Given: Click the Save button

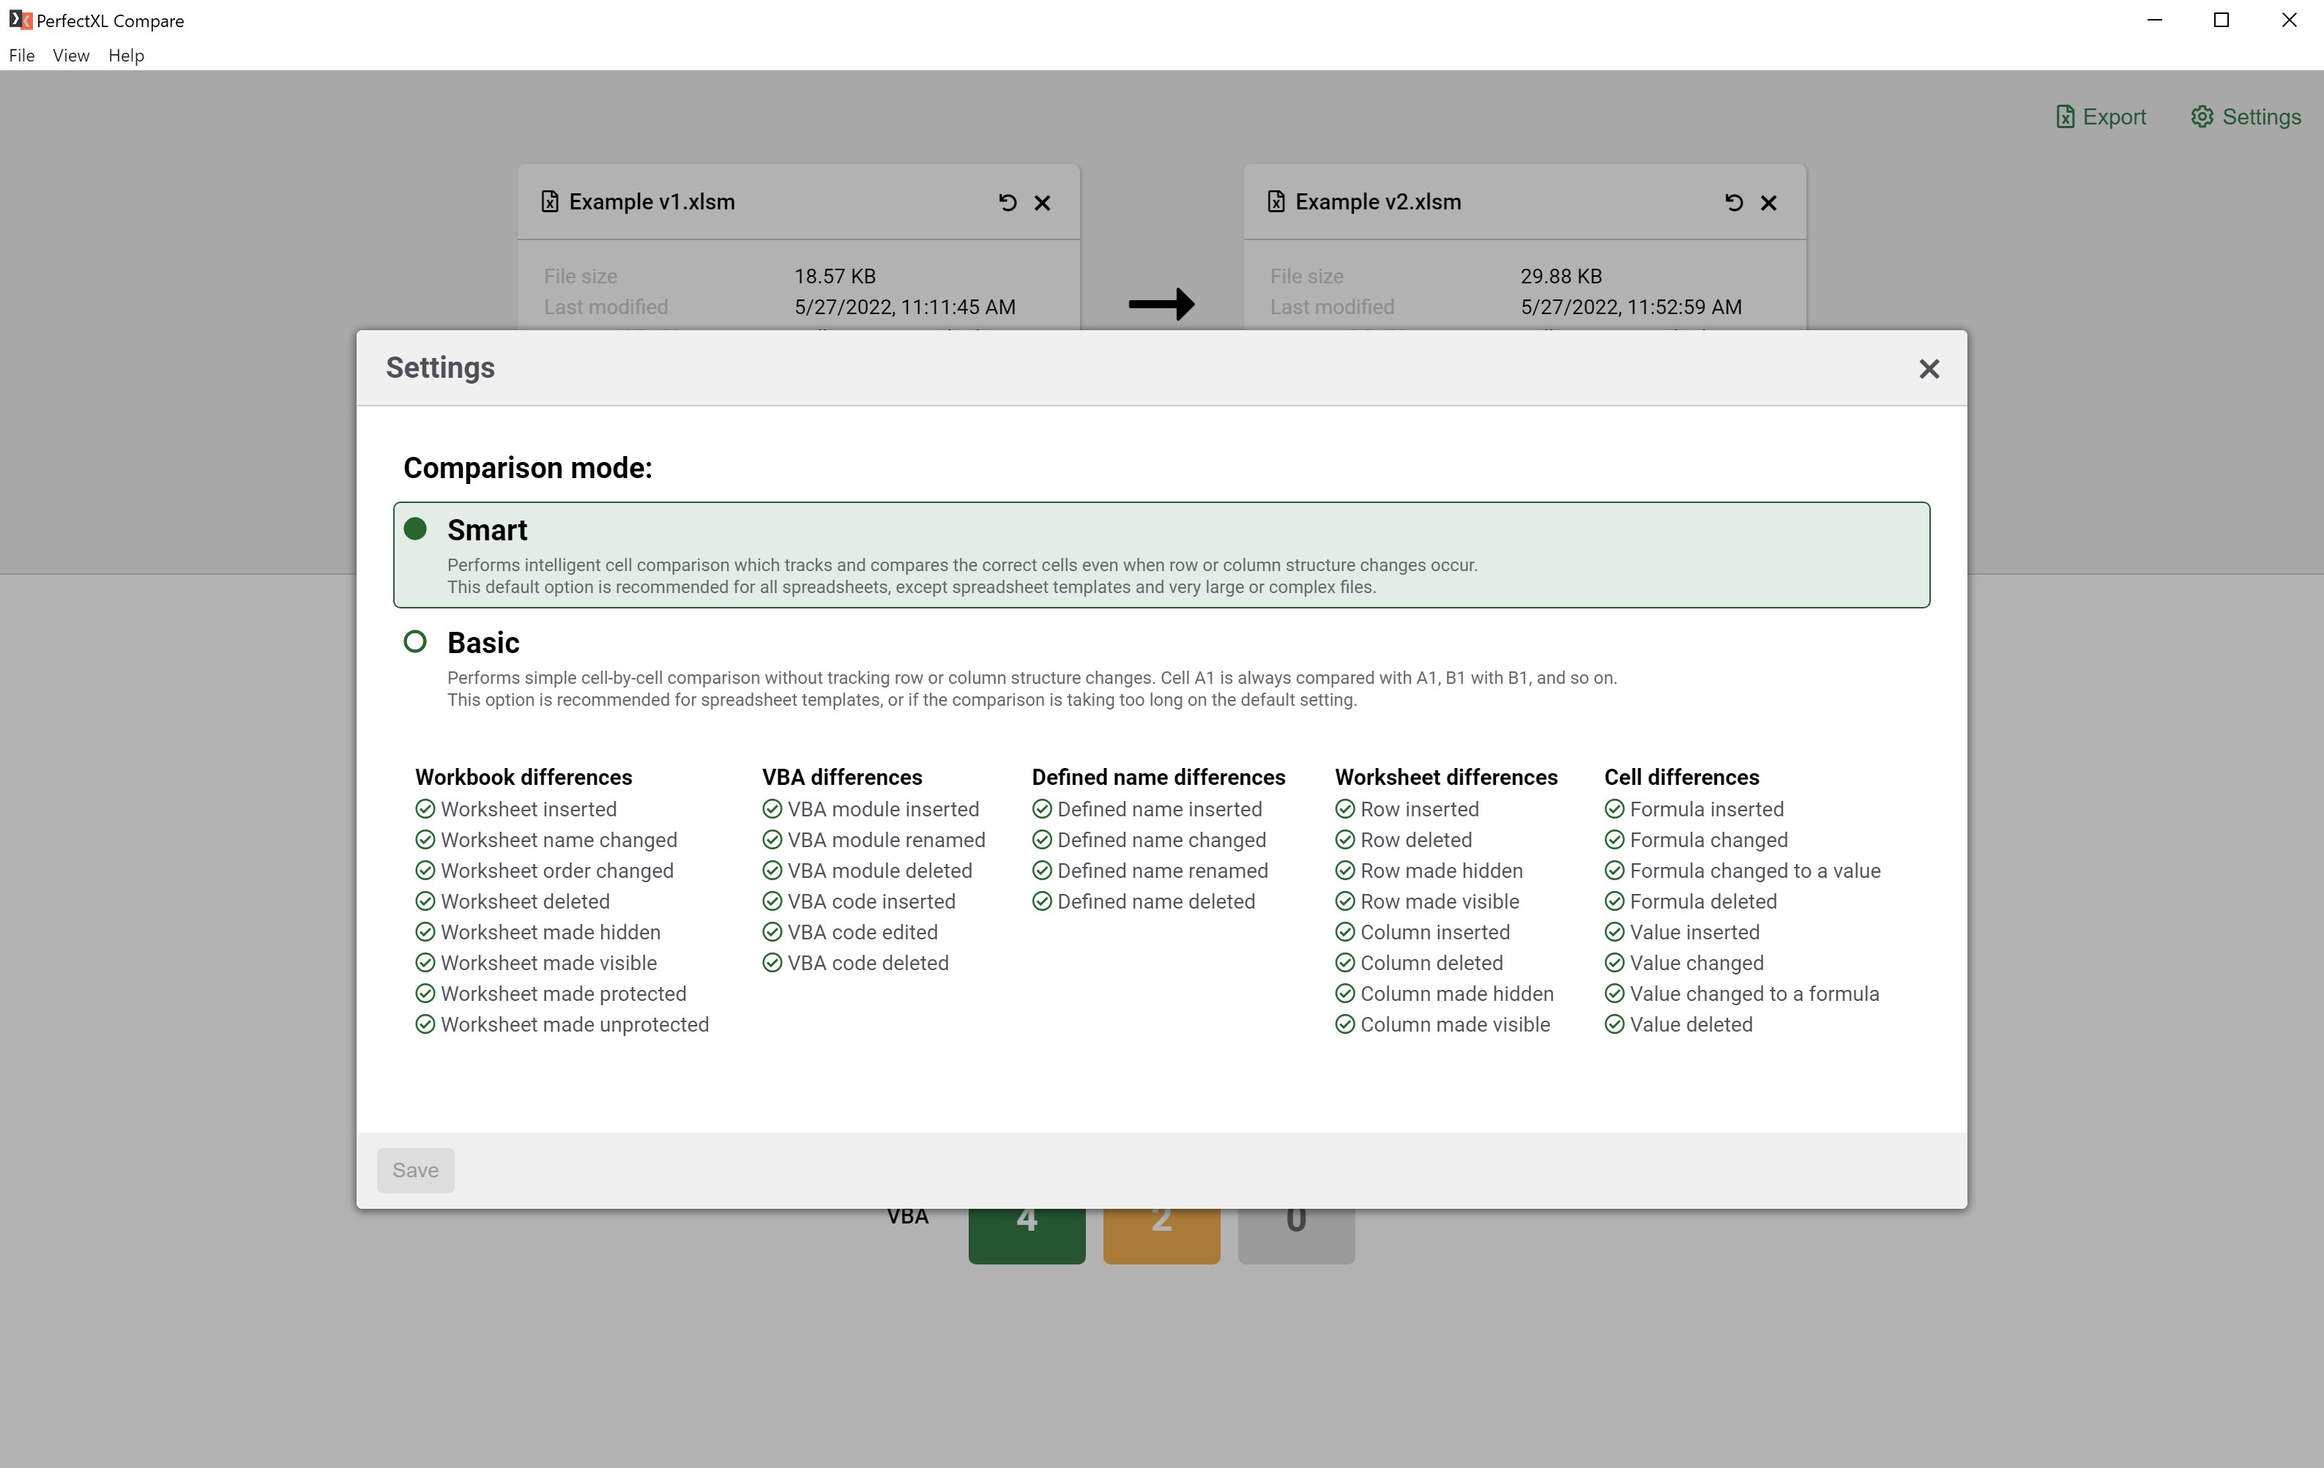Looking at the screenshot, I should 415,1171.
